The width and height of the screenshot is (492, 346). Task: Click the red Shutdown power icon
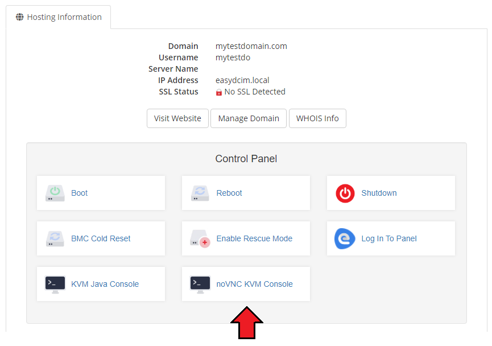click(x=345, y=193)
